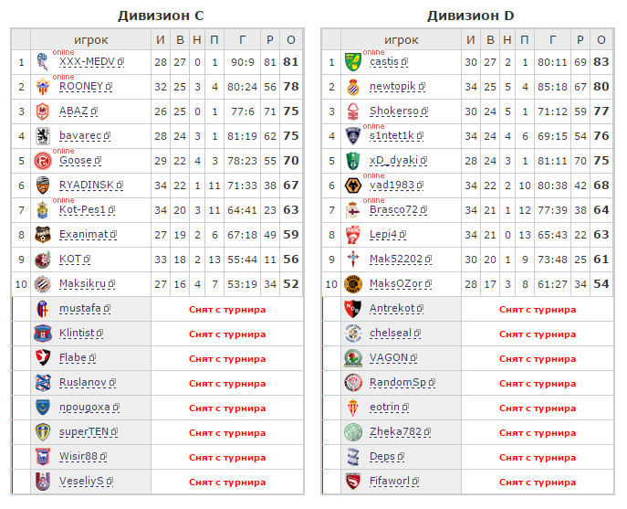Click the Espanyol badge beside newtopik
This screenshot has width=627, height=509.
352,87
